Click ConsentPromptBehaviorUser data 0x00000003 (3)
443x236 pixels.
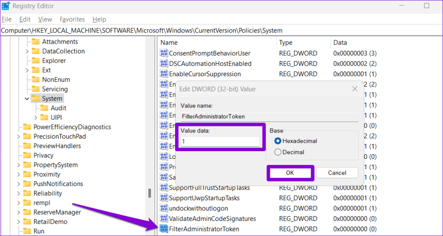click(355, 53)
